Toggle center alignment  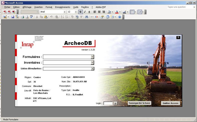pyautogui.click(x=99, y=12)
